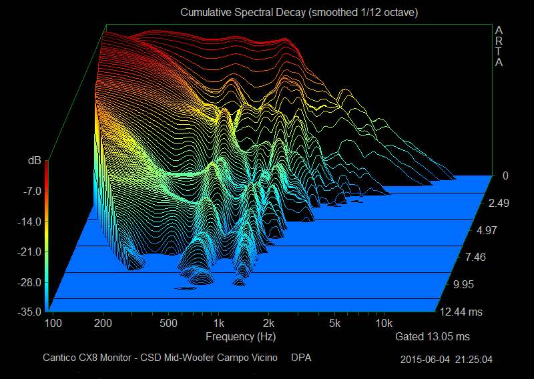Click the '-28.0' dB scale value
This screenshot has width=534, height=379.
[x=29, y=283]
